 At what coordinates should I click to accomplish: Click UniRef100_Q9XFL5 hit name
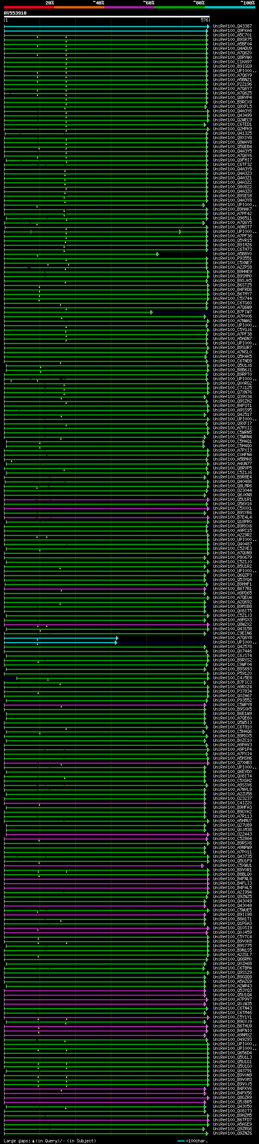coord(232,107)
